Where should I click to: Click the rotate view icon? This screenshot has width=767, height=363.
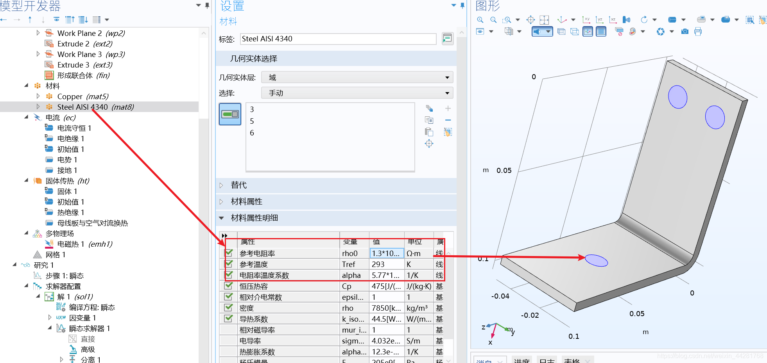click(x=644, y=20)
